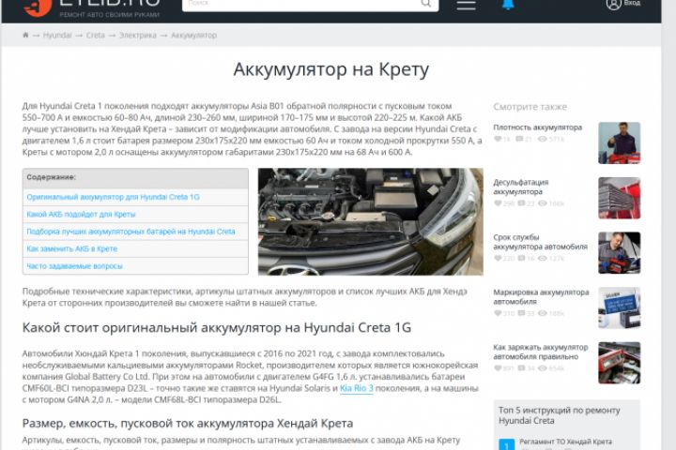
Task: Open Регламент ТО Хендай Крета instruction
Action: 565,442
